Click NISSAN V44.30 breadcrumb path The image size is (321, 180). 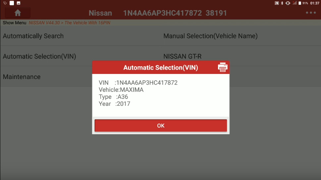[x=69, y=23]
